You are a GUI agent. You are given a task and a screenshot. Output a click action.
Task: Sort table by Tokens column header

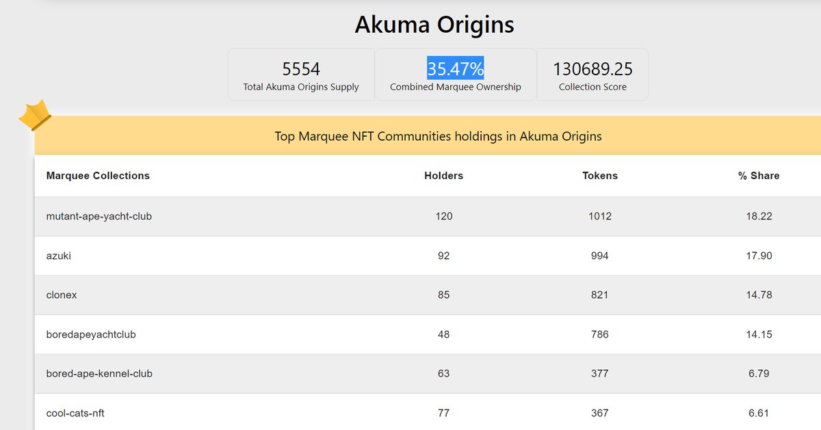600,176
